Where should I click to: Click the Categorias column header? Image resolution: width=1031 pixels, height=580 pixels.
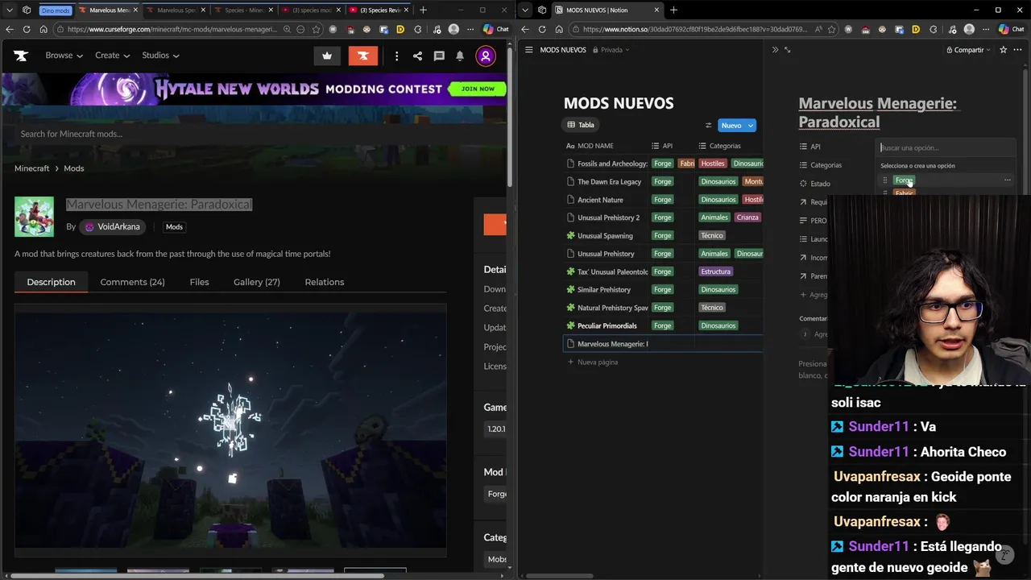(x=719, y=146)
